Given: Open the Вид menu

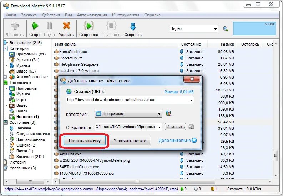Looking at the screenshot, I should tap(69, 15).
